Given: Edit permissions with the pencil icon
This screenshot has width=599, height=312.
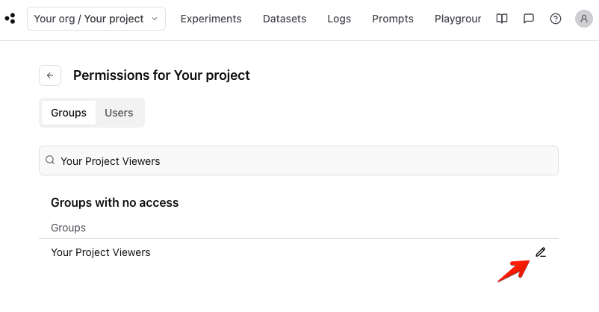Looking at the screenshot, I should 541,252.
